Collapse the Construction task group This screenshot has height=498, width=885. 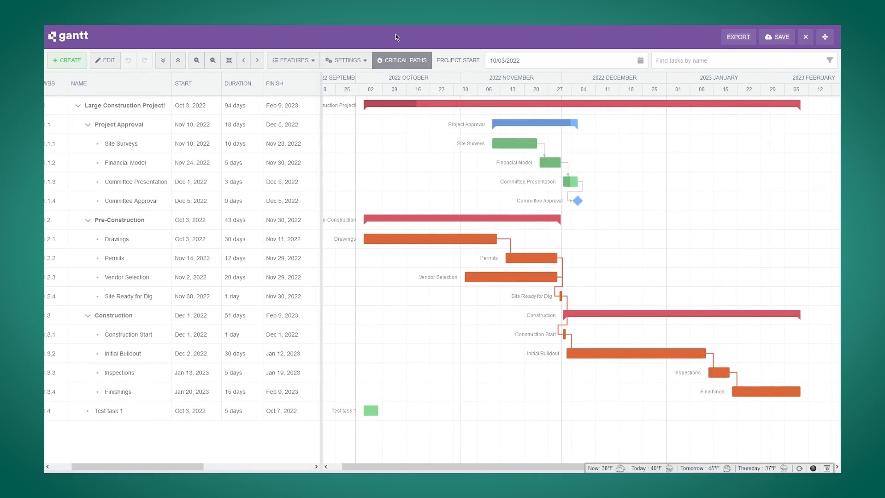click(87, 315)
